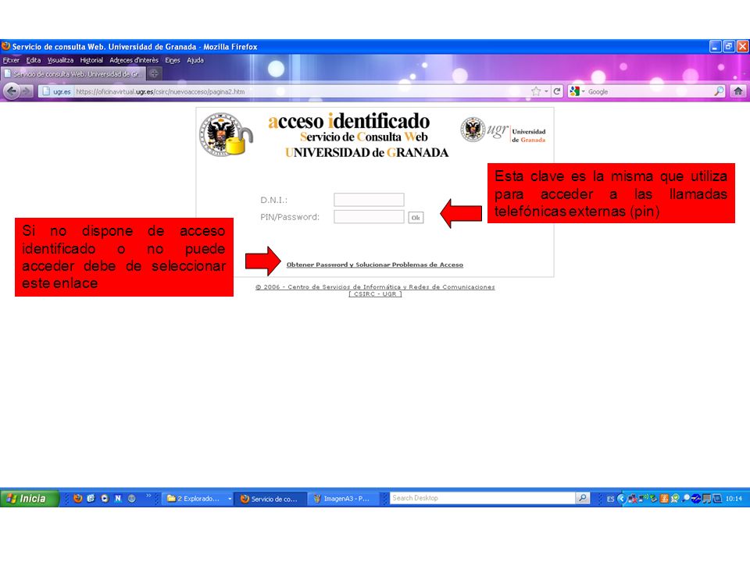The image size is (750, 562).
Task: Expand hidden tray icons arrow
Action: (x=622, y=499)
